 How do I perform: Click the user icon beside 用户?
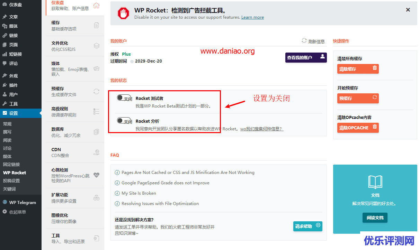(5, 94)
